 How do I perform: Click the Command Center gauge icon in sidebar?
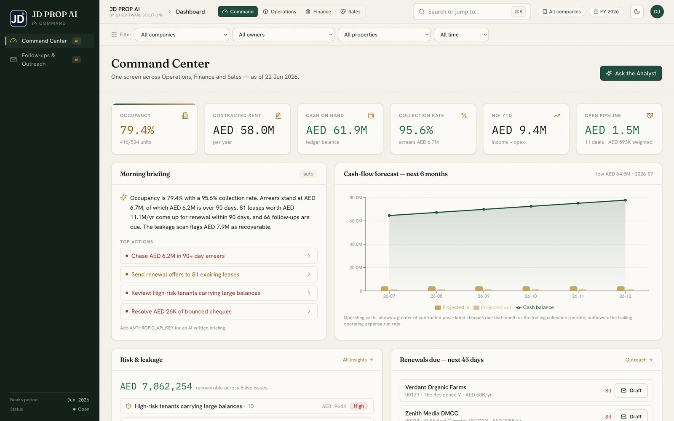[x=13, y=41]
